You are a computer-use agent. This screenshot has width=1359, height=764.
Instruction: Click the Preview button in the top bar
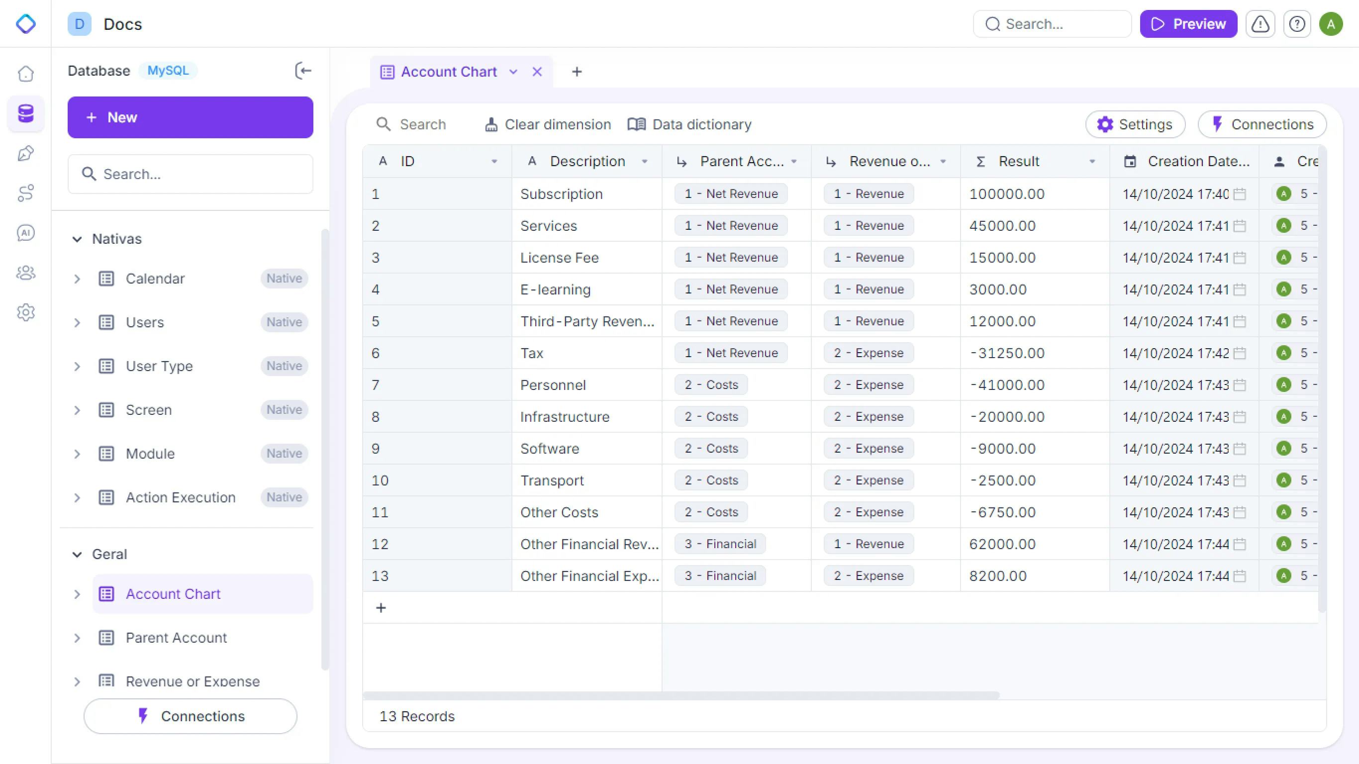(x=1188, y=24)
